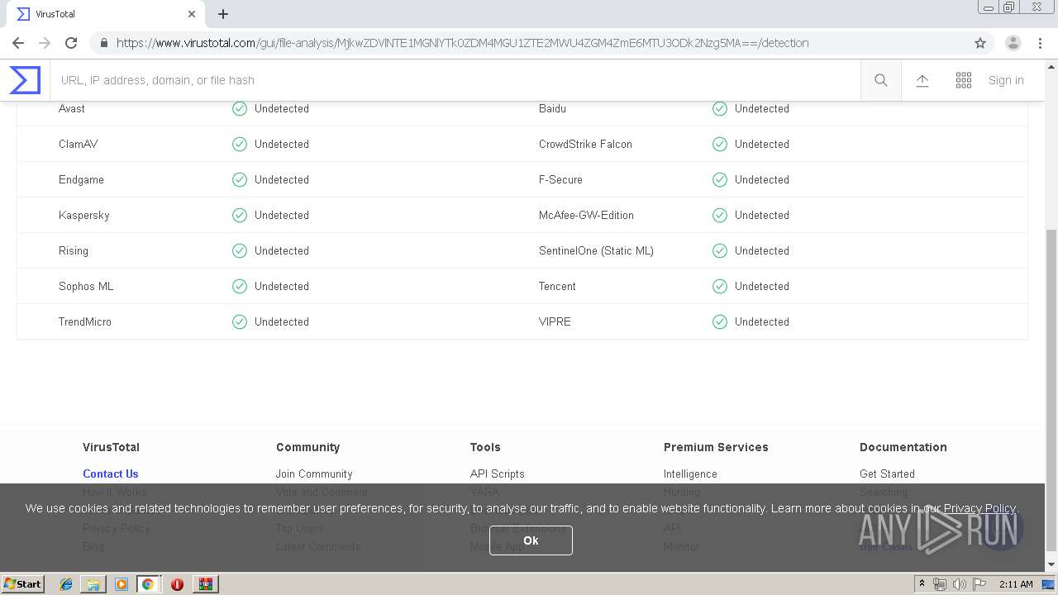The width and height of the screenshot is (1058, 595).
Task: Go back with browser back arrow
Action: click(x=18, y=43)
